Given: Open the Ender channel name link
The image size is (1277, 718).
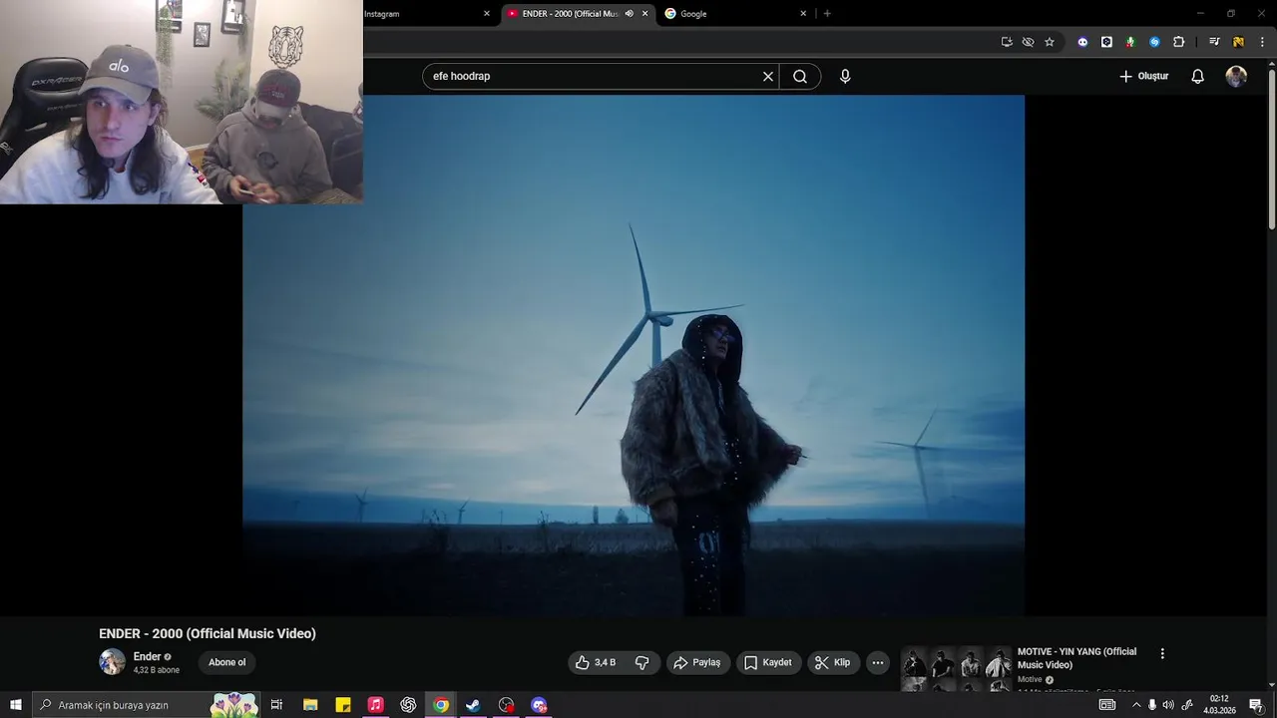Looking at the screenshot, I should click(x=148, y=656).
